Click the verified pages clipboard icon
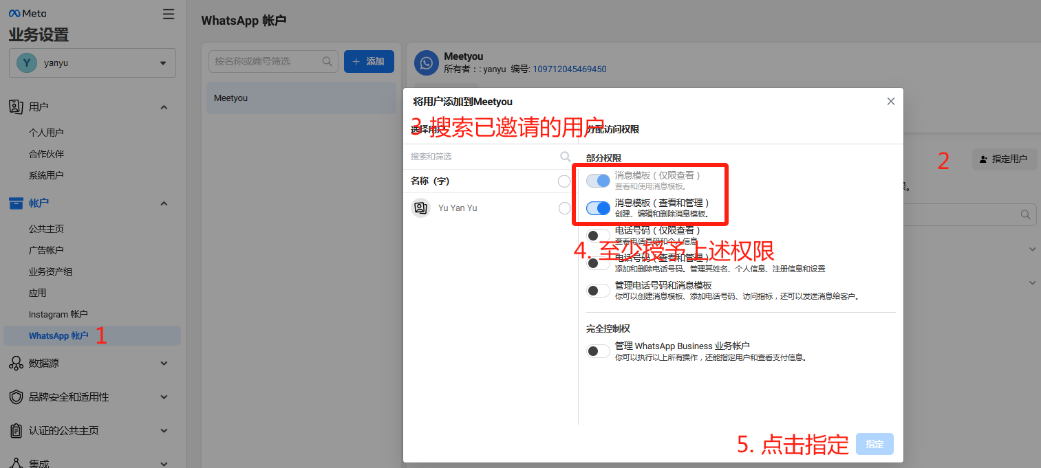The width and height of the screenshot is (1041, 468). pyautogui.click(x=16, y=430)
